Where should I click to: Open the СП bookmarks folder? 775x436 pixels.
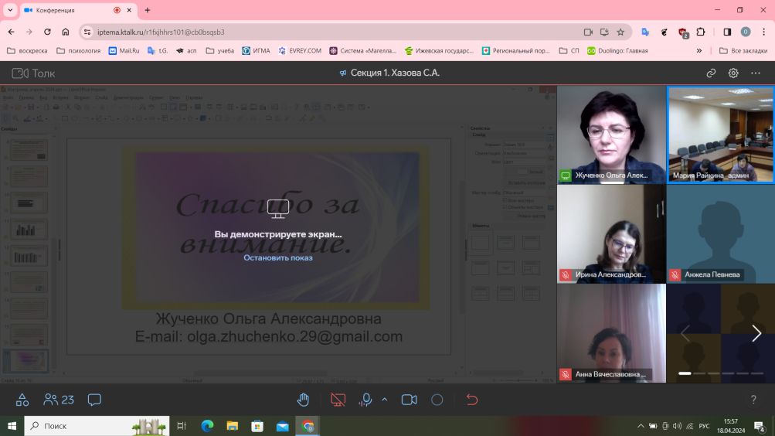coord(569,50)
